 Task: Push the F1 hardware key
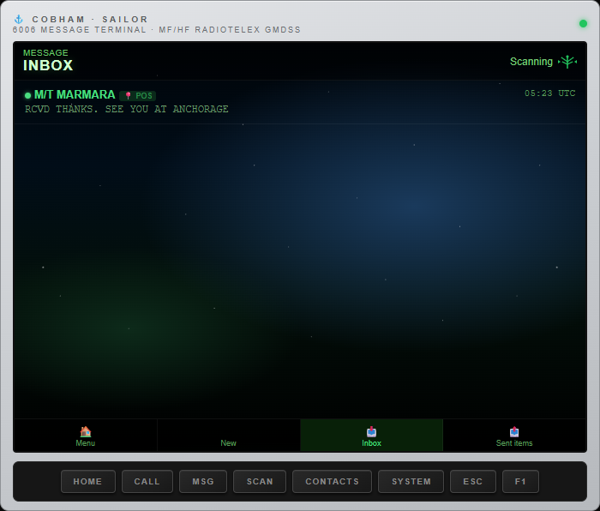[520, 482]
